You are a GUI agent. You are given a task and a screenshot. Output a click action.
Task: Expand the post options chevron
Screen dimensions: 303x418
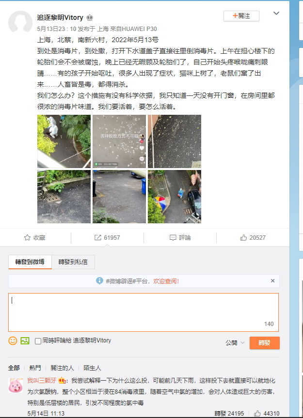click(x=276, y=13)
